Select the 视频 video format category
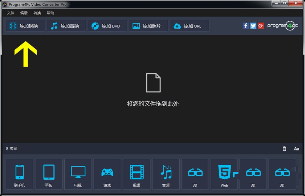Screen dimensions: 305x196 137,174
